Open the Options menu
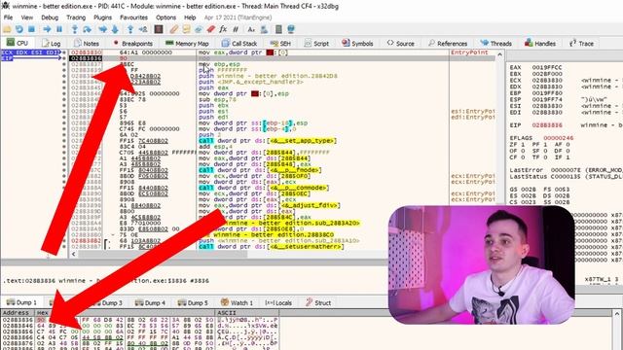Image resolution: width=623 pixels, height=350 pixels. pyautogui.click(x=165, y=17)
